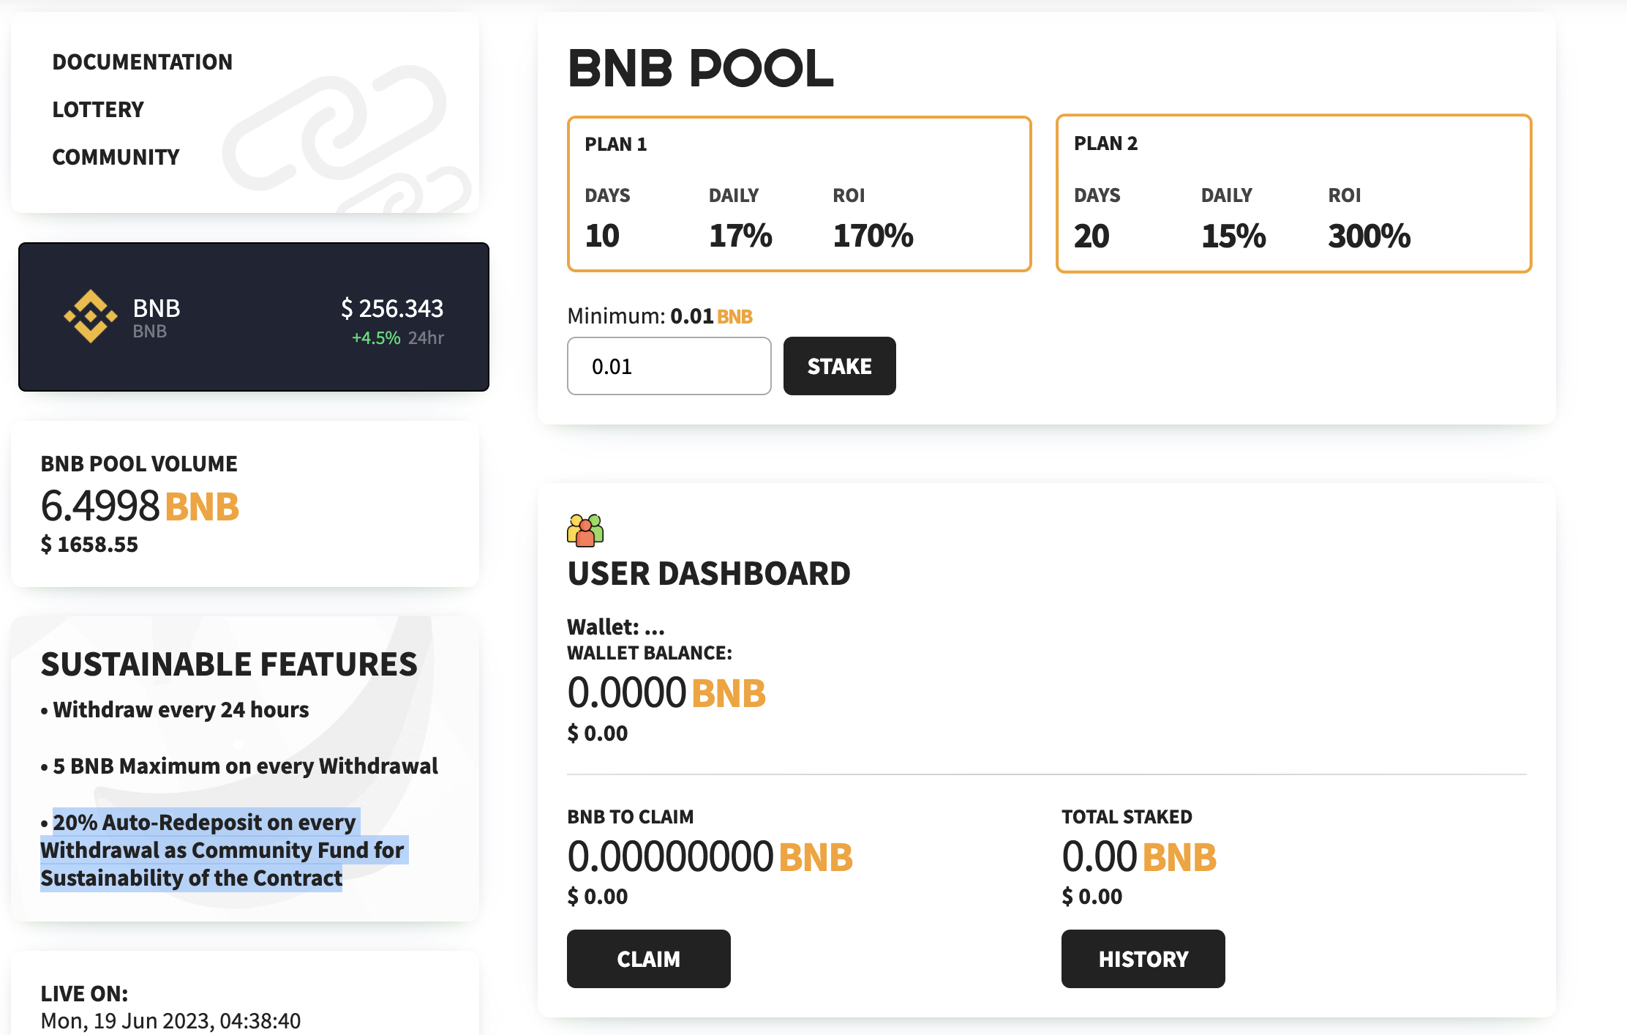Open the staking HISTORY button
Viewport: 1627px width, 1035px height.
[1143, 959]
